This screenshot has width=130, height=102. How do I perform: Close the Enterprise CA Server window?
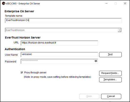(x=125, y=3)
